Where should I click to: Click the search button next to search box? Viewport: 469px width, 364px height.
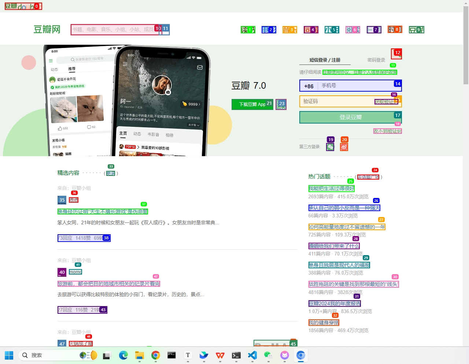(165, 29)
